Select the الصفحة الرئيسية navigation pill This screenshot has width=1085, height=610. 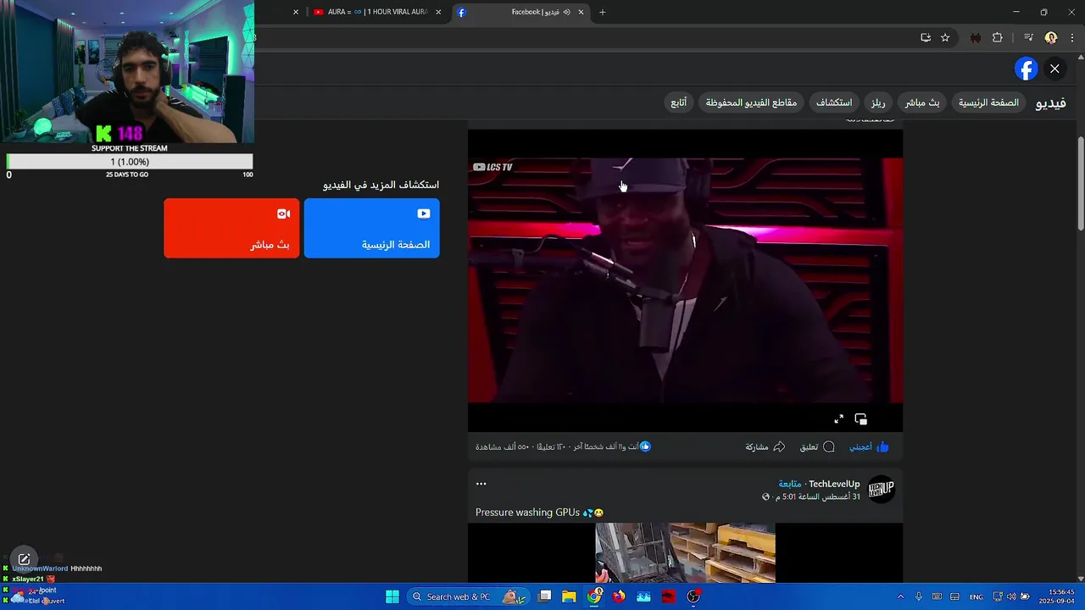click(x=988, y=103)
